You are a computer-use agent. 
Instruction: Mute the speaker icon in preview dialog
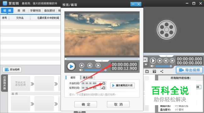point(81,70)
